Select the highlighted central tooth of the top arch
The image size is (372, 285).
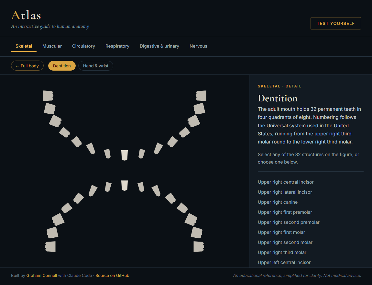125,155
